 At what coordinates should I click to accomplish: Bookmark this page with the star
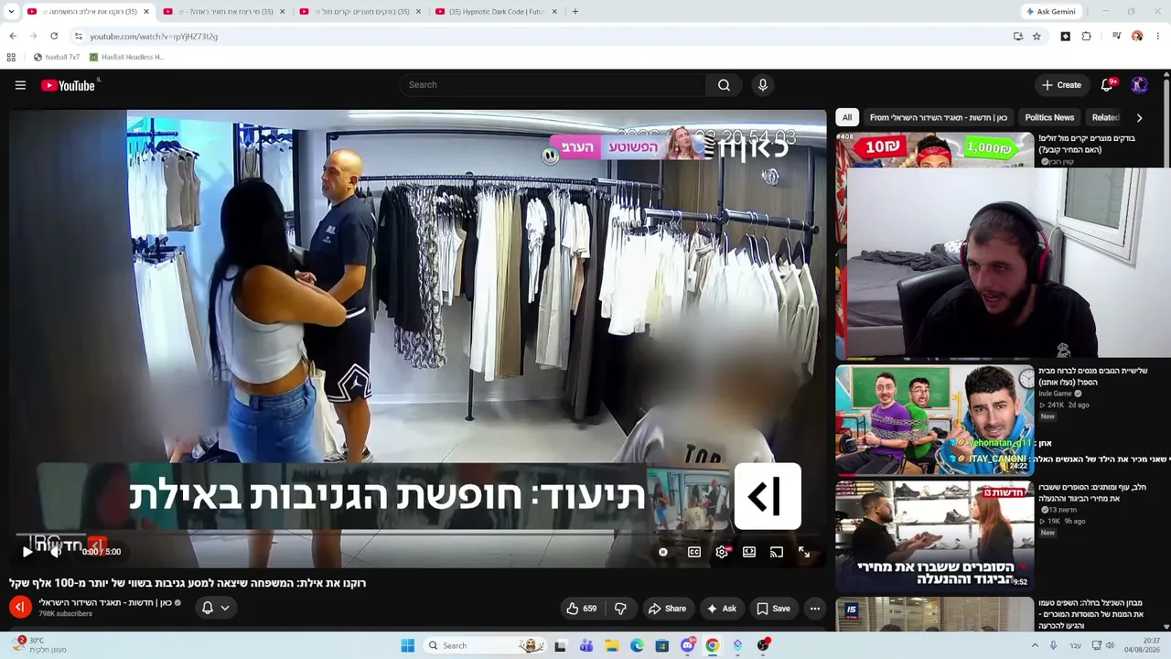(1037, 37)
